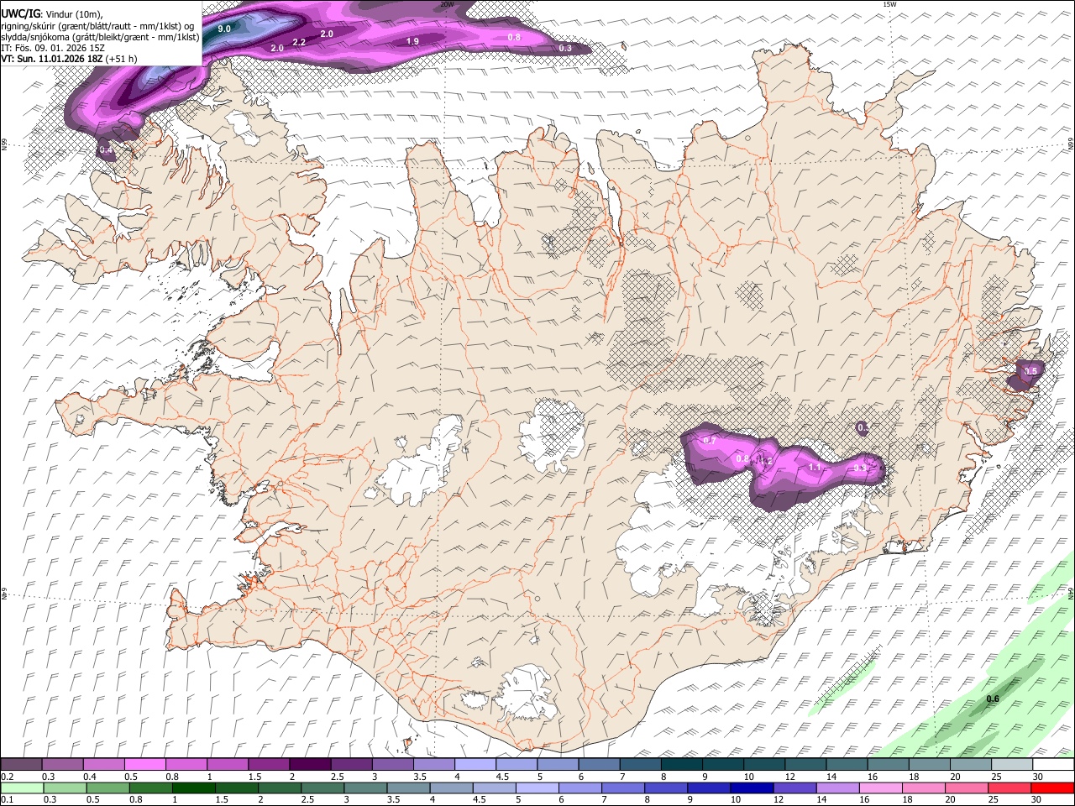Screen dimensions: 1075x806
Task: Select the VT: Sun. 11.01.2026 18Z (+51 h) line
Action: click(69, 59)
